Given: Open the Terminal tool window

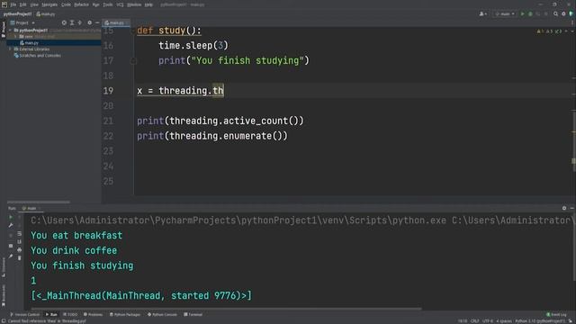Looking at the screenshot, I should (193, 314).
